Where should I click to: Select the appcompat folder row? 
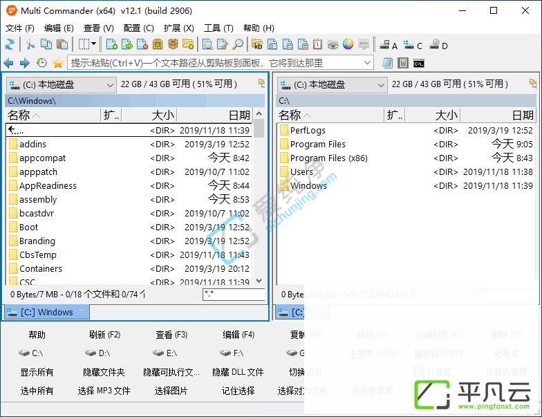[129, 158]
